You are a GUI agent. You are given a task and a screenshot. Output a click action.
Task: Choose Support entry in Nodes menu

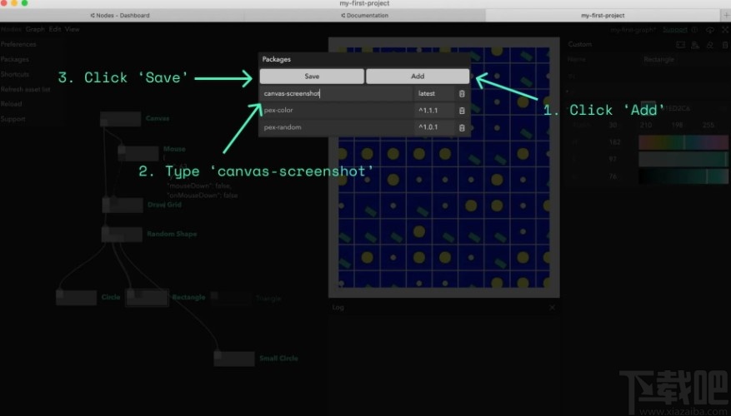13,119
